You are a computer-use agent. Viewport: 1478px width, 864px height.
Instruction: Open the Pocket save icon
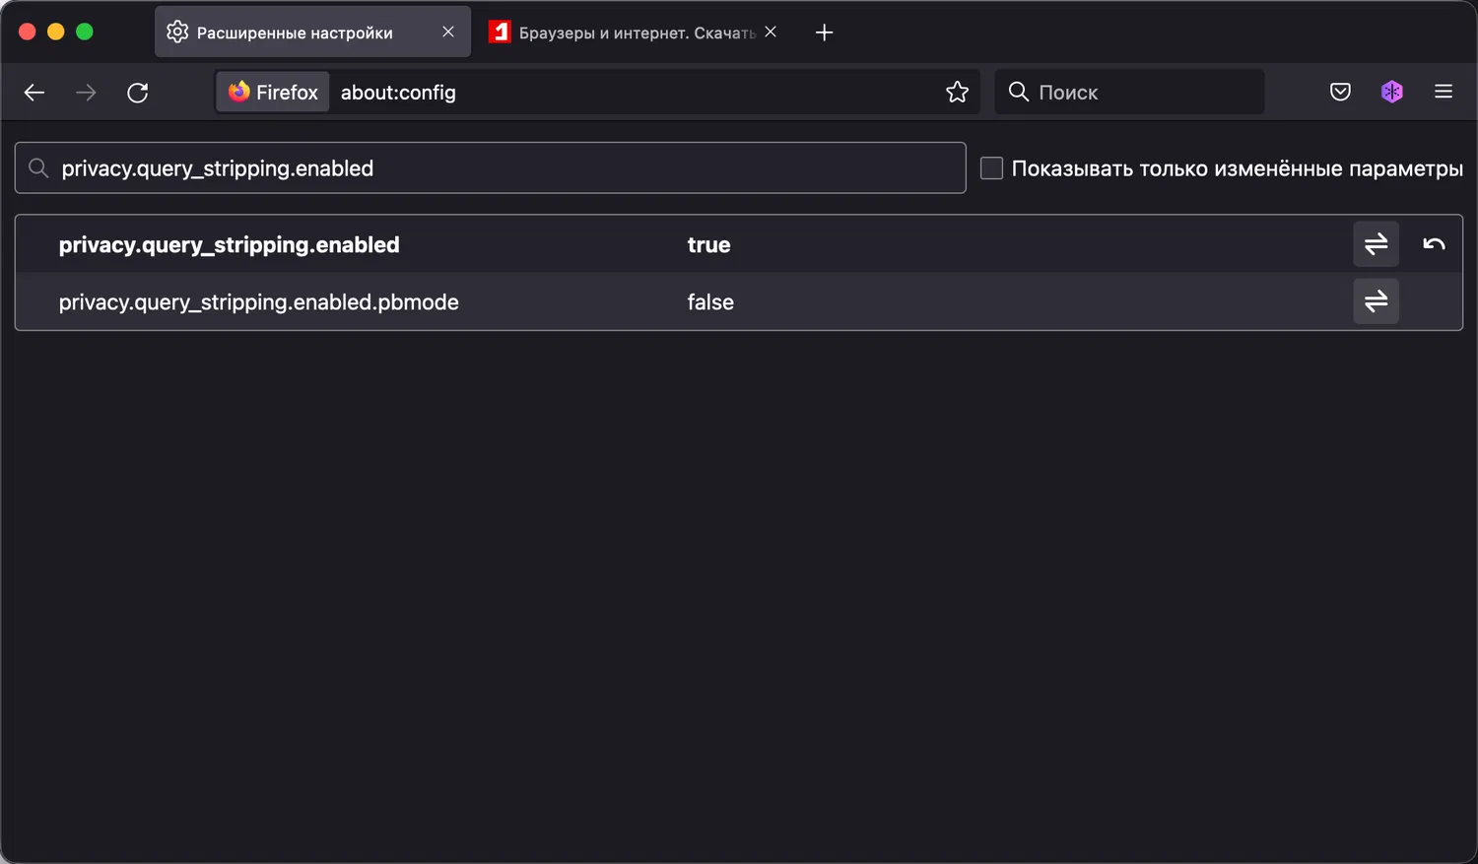(1340, 93)
